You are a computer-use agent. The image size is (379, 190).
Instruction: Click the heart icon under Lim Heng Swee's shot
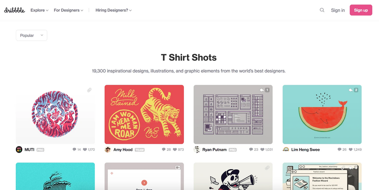pyautogui.click(x=351, y=149)
